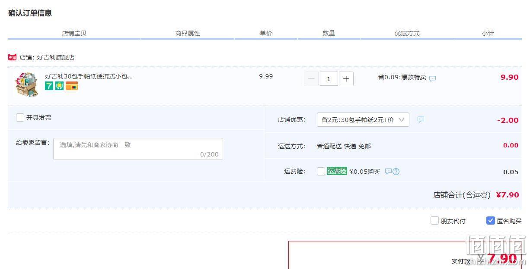Open the product title 好吉利30包手帕纸便携式小包

pyautogui.click(x=89, y=76)
